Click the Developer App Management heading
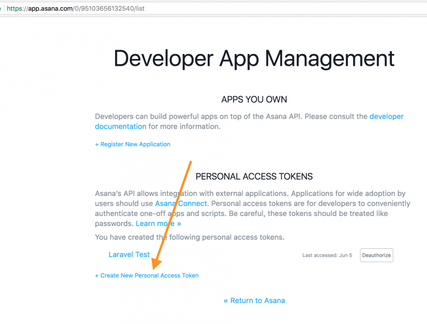Viewport: 427px width, 324px height. pyautogui.click(x=254, y=58)
